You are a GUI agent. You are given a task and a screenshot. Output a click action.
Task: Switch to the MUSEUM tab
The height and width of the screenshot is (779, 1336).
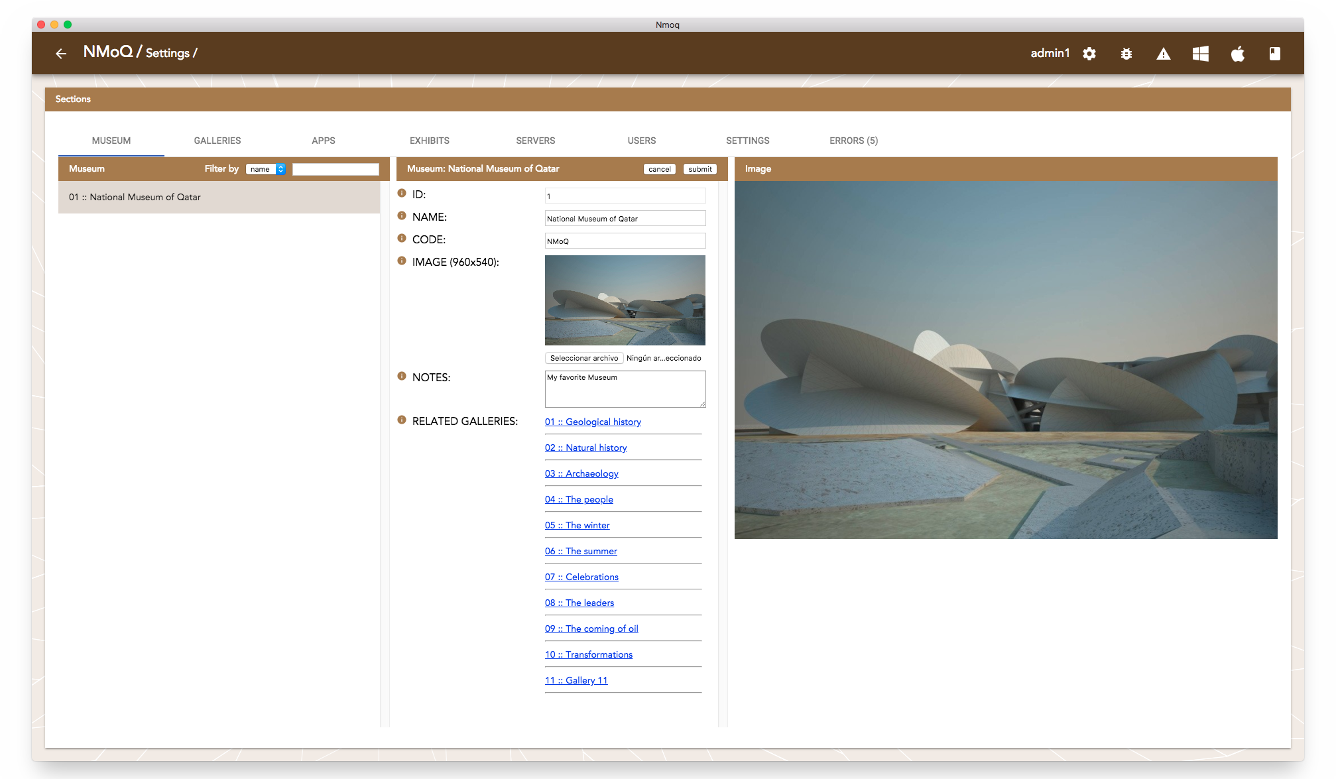pos(111,141)
